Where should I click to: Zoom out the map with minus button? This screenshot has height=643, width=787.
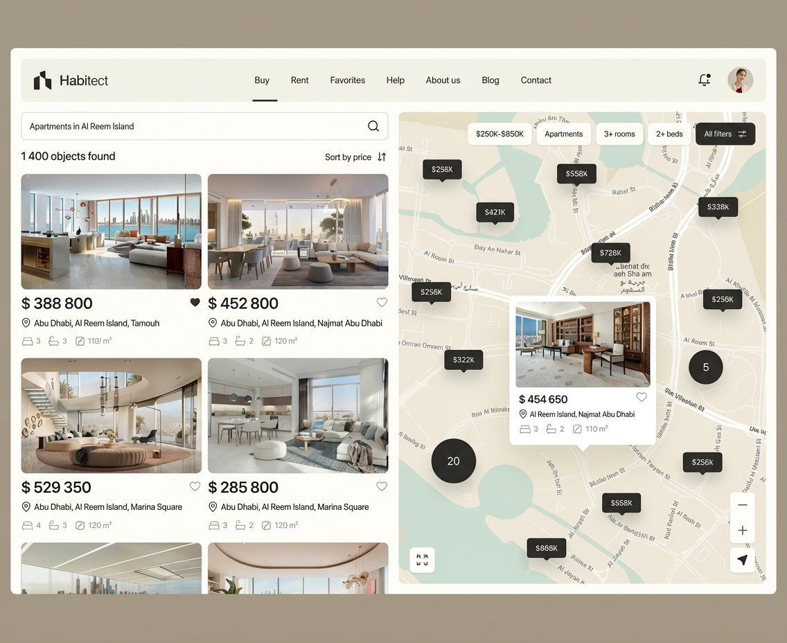(x=742, y=505)
